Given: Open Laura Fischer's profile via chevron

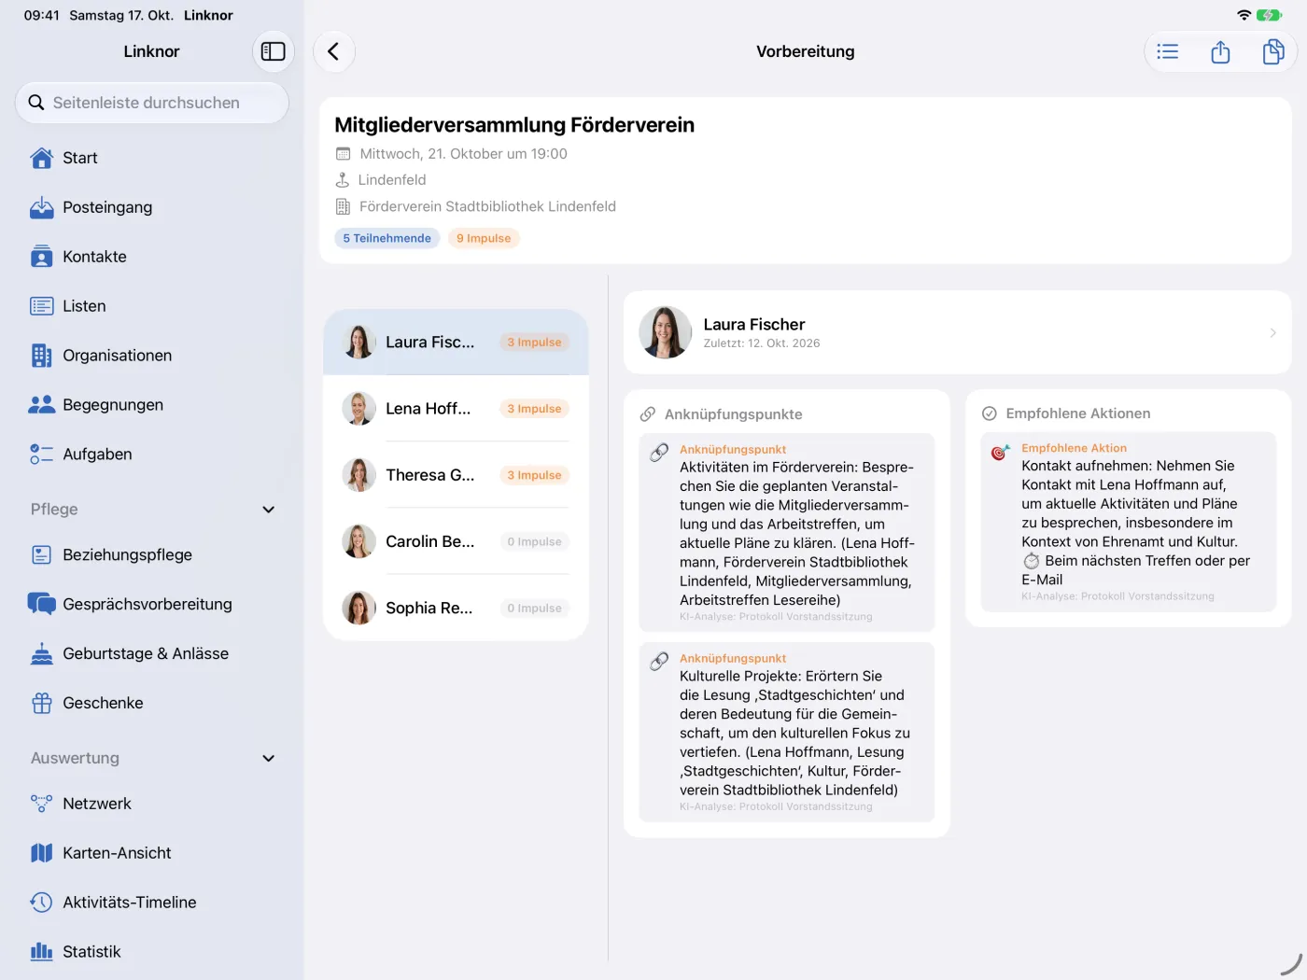Looking at the screenshot, I should [1273, 333].
